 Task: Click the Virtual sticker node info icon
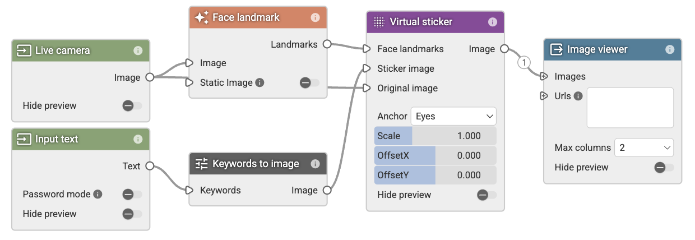click(493, 22)
